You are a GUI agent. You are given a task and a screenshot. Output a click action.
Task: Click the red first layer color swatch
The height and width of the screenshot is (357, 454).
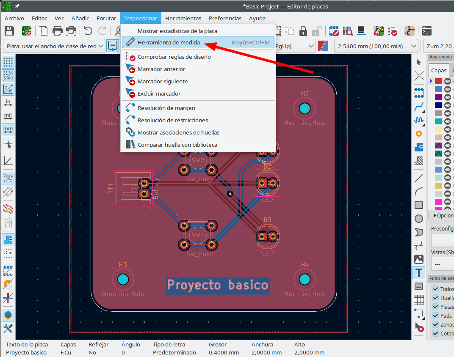(x=438, y=81)
